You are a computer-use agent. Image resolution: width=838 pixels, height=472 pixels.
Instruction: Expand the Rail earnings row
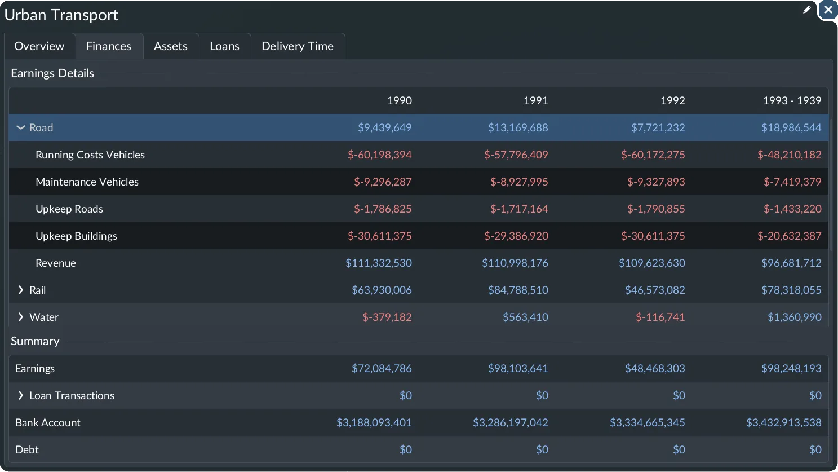pyautogui.click(x=21, y=290)
